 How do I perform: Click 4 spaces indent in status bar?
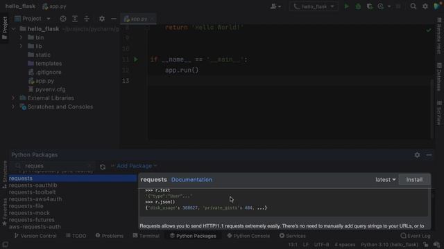345,244
